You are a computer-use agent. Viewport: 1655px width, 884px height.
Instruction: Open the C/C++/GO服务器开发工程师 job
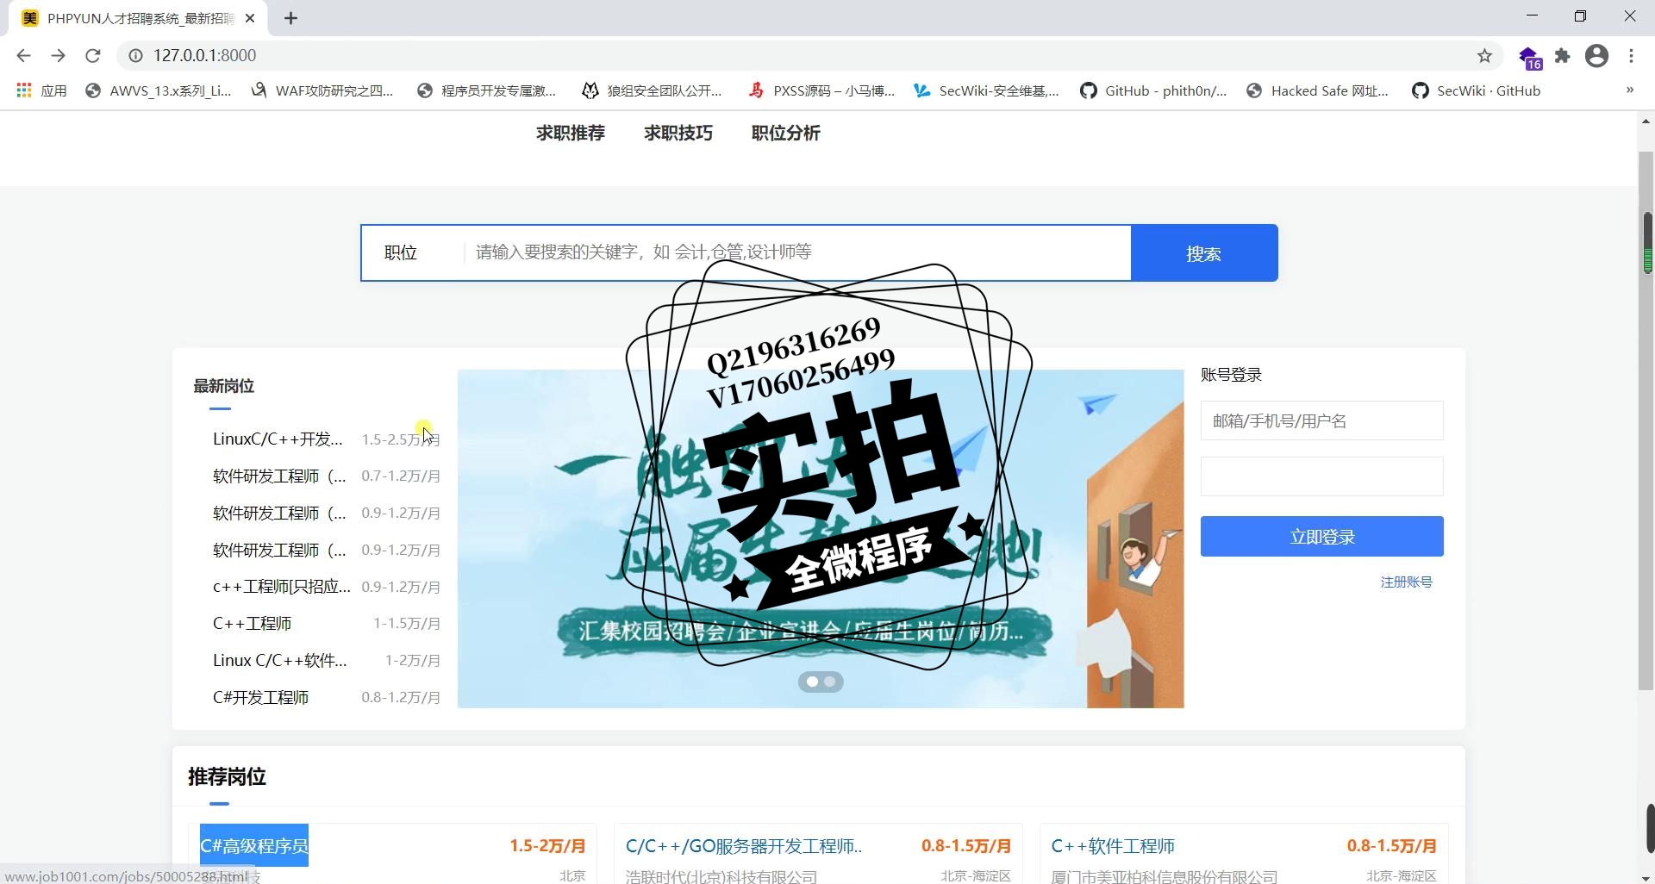pos(744,846)
